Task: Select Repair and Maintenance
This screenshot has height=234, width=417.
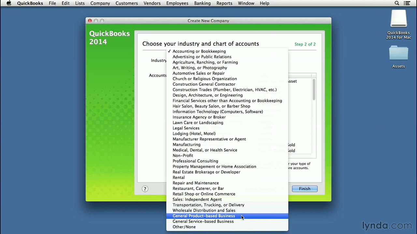Action: tap(227, 183)
